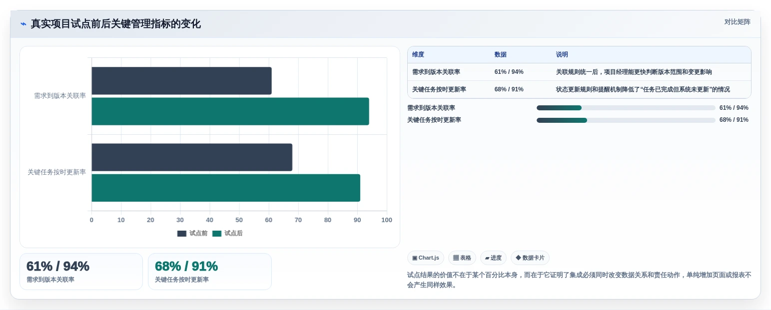Click the 需求到版本关联率 progress bar
Screen dimensions: 771x310
626,108
